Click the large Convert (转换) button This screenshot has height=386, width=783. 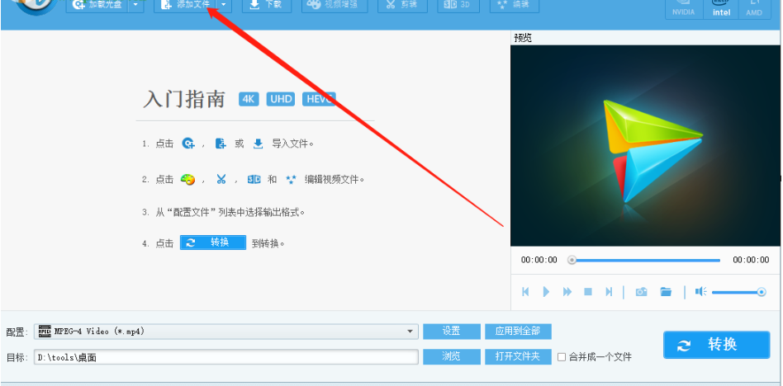[717, 345]
